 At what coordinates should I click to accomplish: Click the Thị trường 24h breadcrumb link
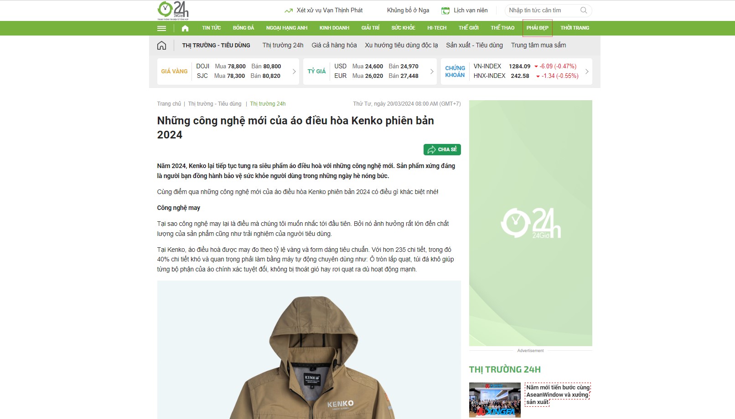tap(268, 104)
